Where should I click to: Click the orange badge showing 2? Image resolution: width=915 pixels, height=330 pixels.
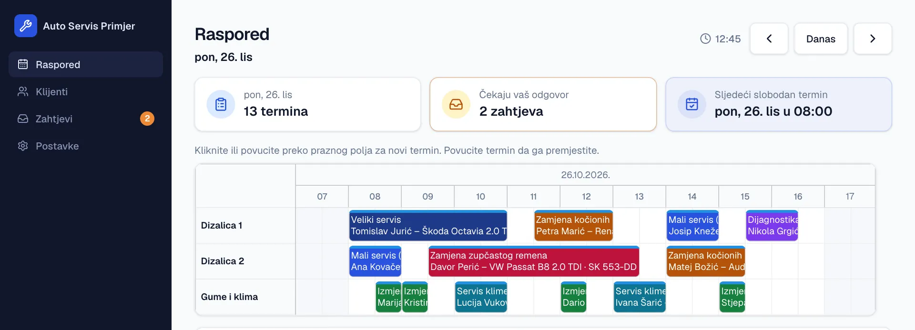(147, 119)
